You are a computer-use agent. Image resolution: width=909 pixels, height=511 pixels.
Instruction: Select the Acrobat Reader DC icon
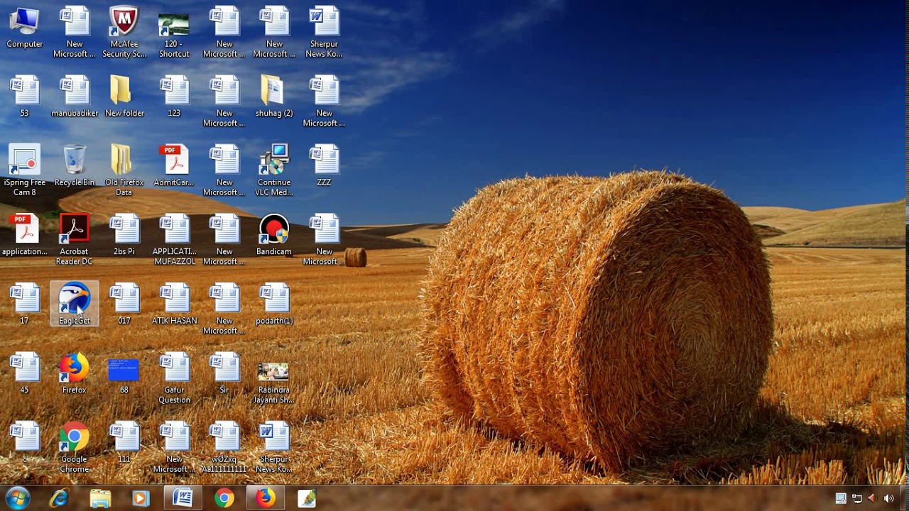[75, 231]
